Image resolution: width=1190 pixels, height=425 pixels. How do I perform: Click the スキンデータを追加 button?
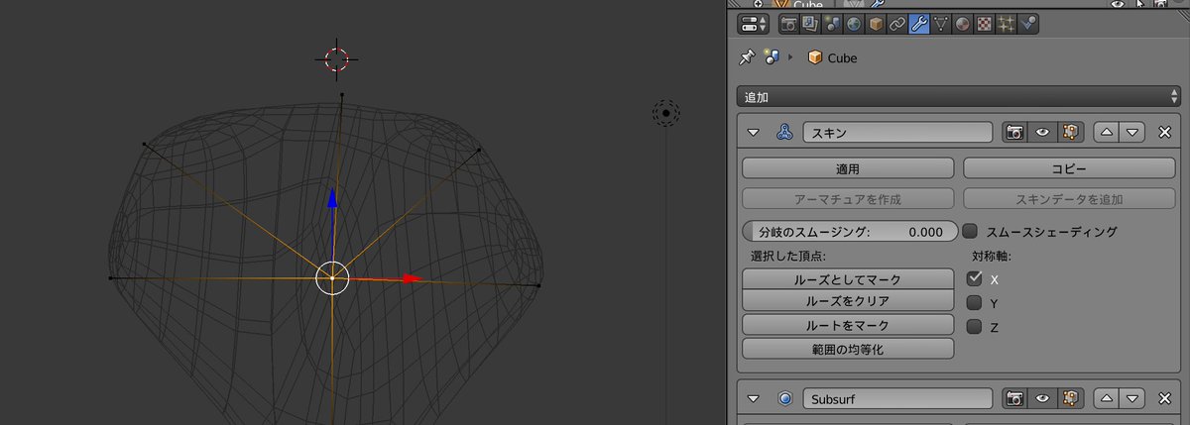coord(1069,199)
